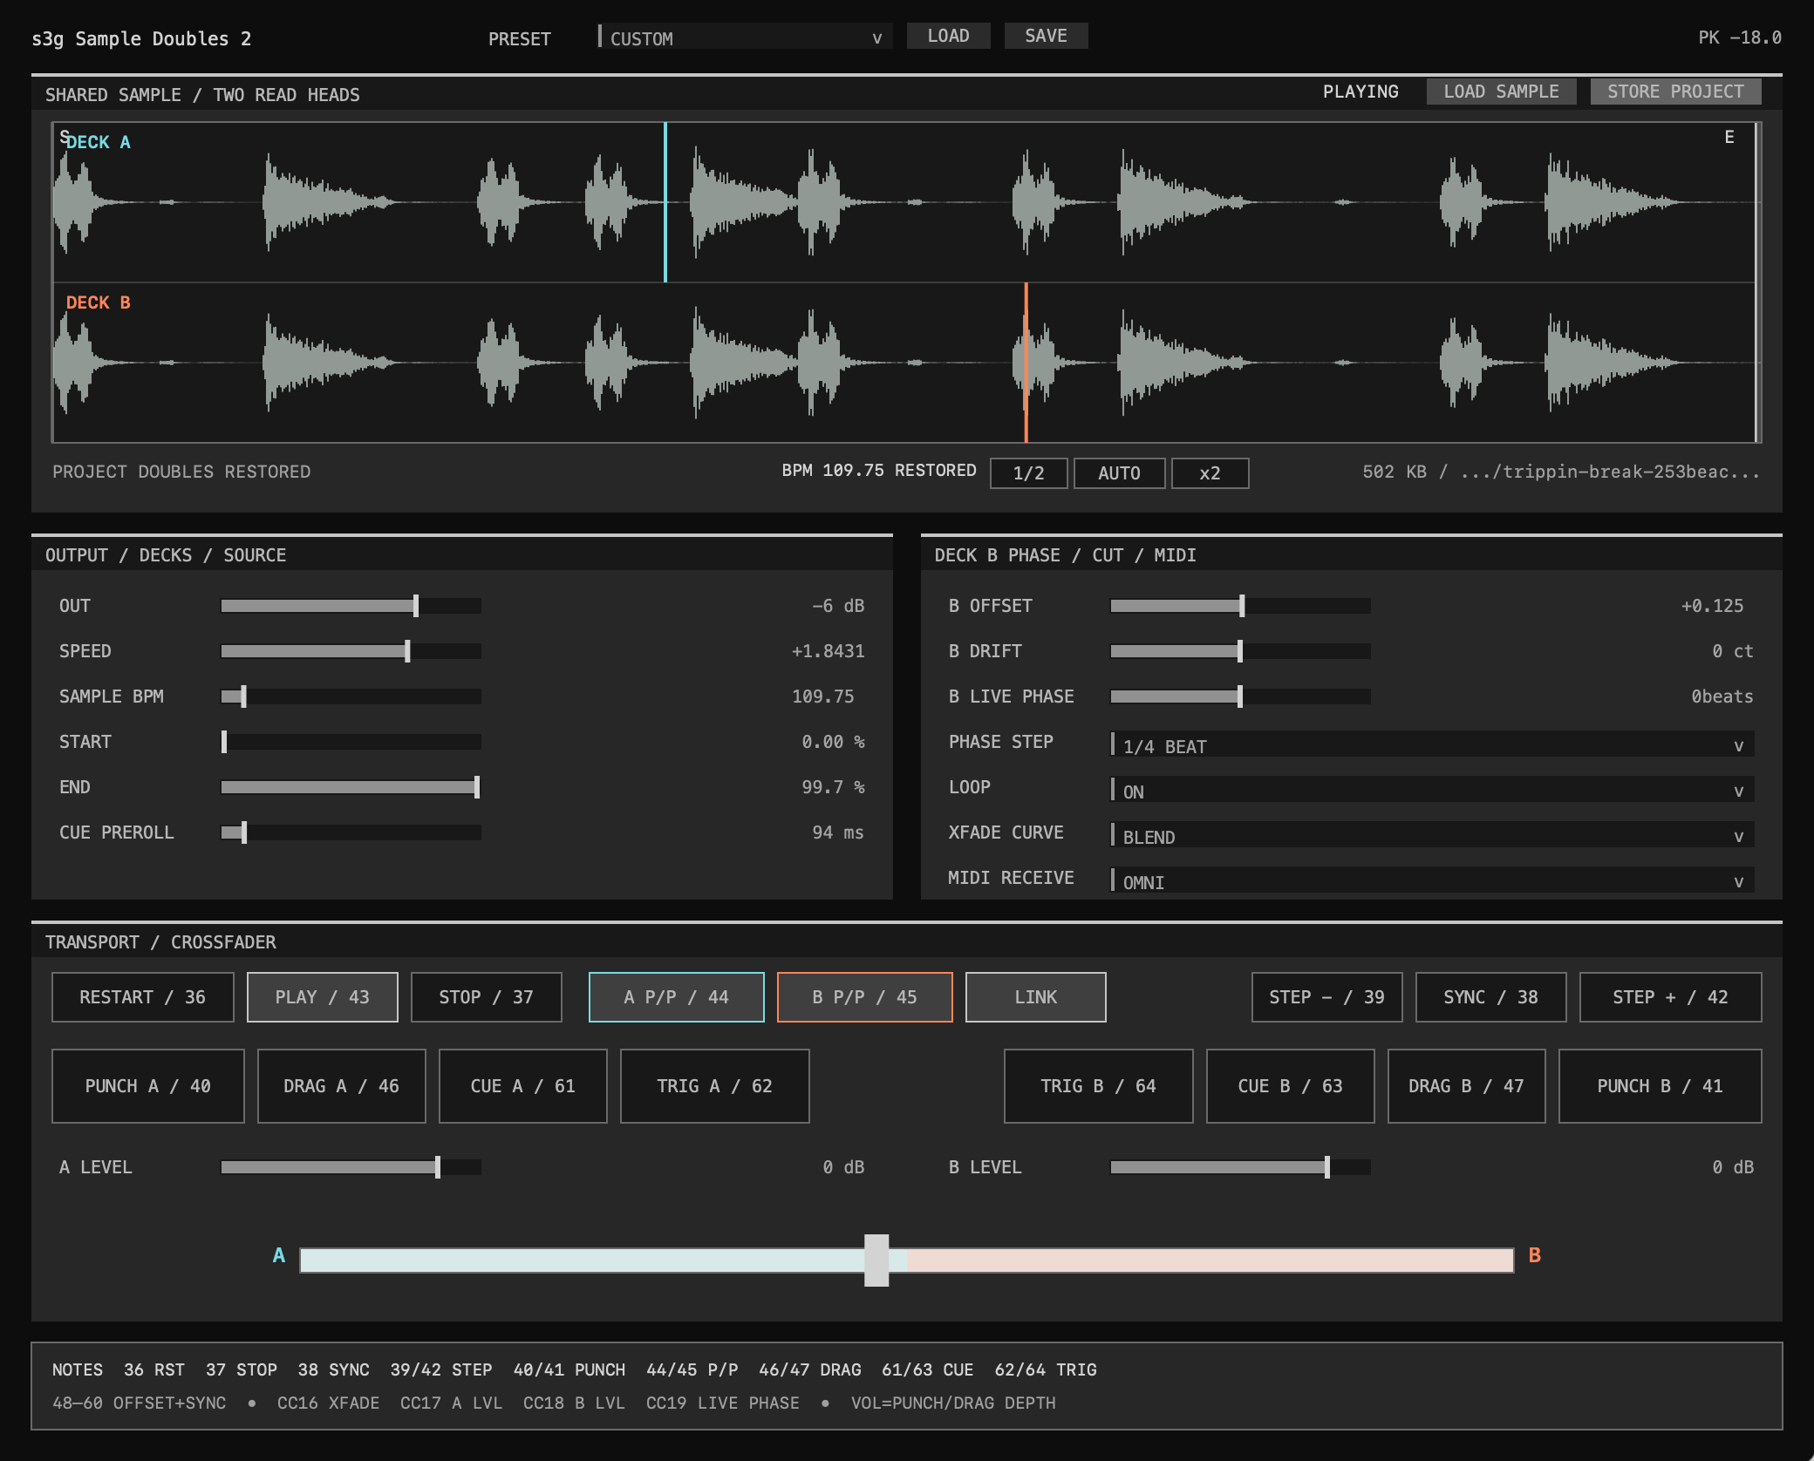Adjust the A LEVEL slider
1814x1461 pixels.
pos(351,1167)
